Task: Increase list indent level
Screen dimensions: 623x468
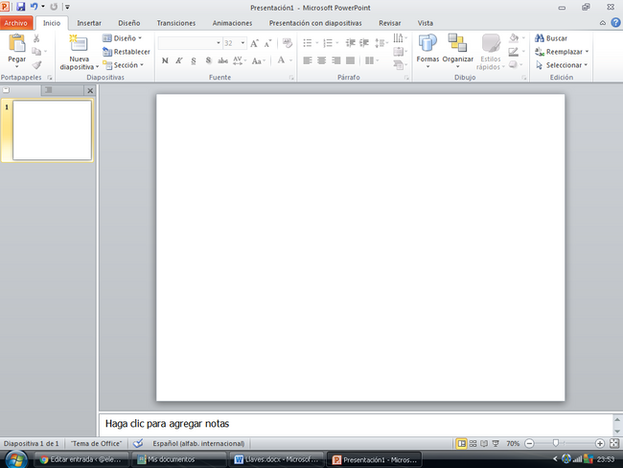Action: pyautogui.click(x=364, y=43)
